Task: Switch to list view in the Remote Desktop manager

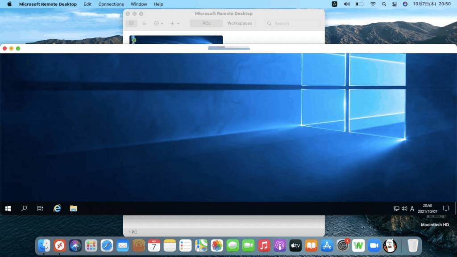Action: pos(144,23)
